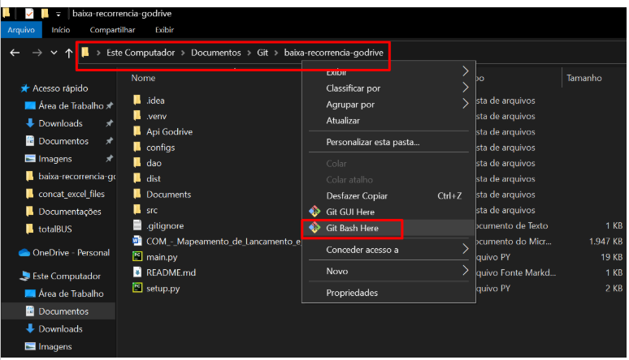
Task: Sort files by the Nome column header
Action: tap(143, 79)
